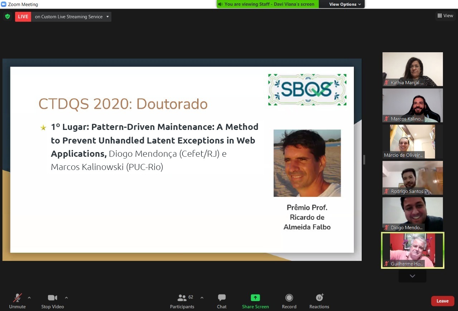Viewport: 458px width, 311px height.
Task: Click the Unmute microphone icon
Action: coord(17,298)
